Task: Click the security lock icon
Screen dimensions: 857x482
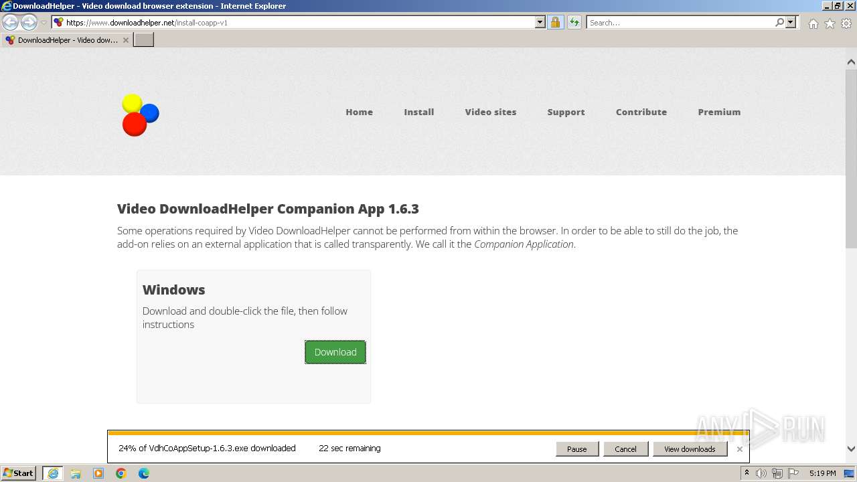Action: pyautogui.click(x=555, y=22)
